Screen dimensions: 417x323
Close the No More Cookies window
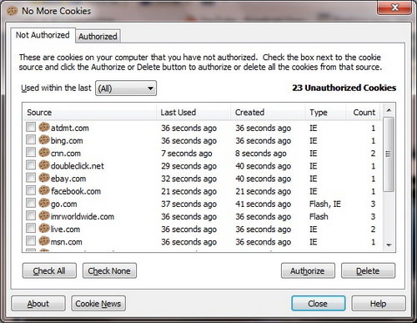tap(394, 8)
